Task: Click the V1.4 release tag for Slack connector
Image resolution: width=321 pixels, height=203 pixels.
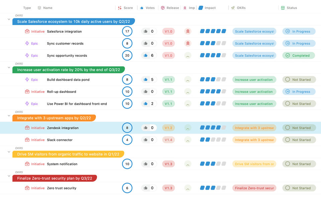Action: [169, 140]
